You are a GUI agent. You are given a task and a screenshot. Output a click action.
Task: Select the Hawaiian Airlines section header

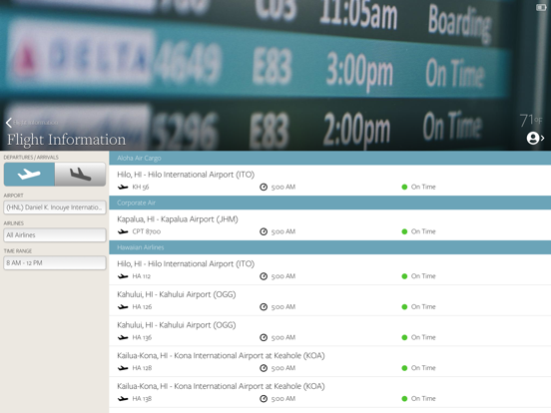[x=330, y=247]
